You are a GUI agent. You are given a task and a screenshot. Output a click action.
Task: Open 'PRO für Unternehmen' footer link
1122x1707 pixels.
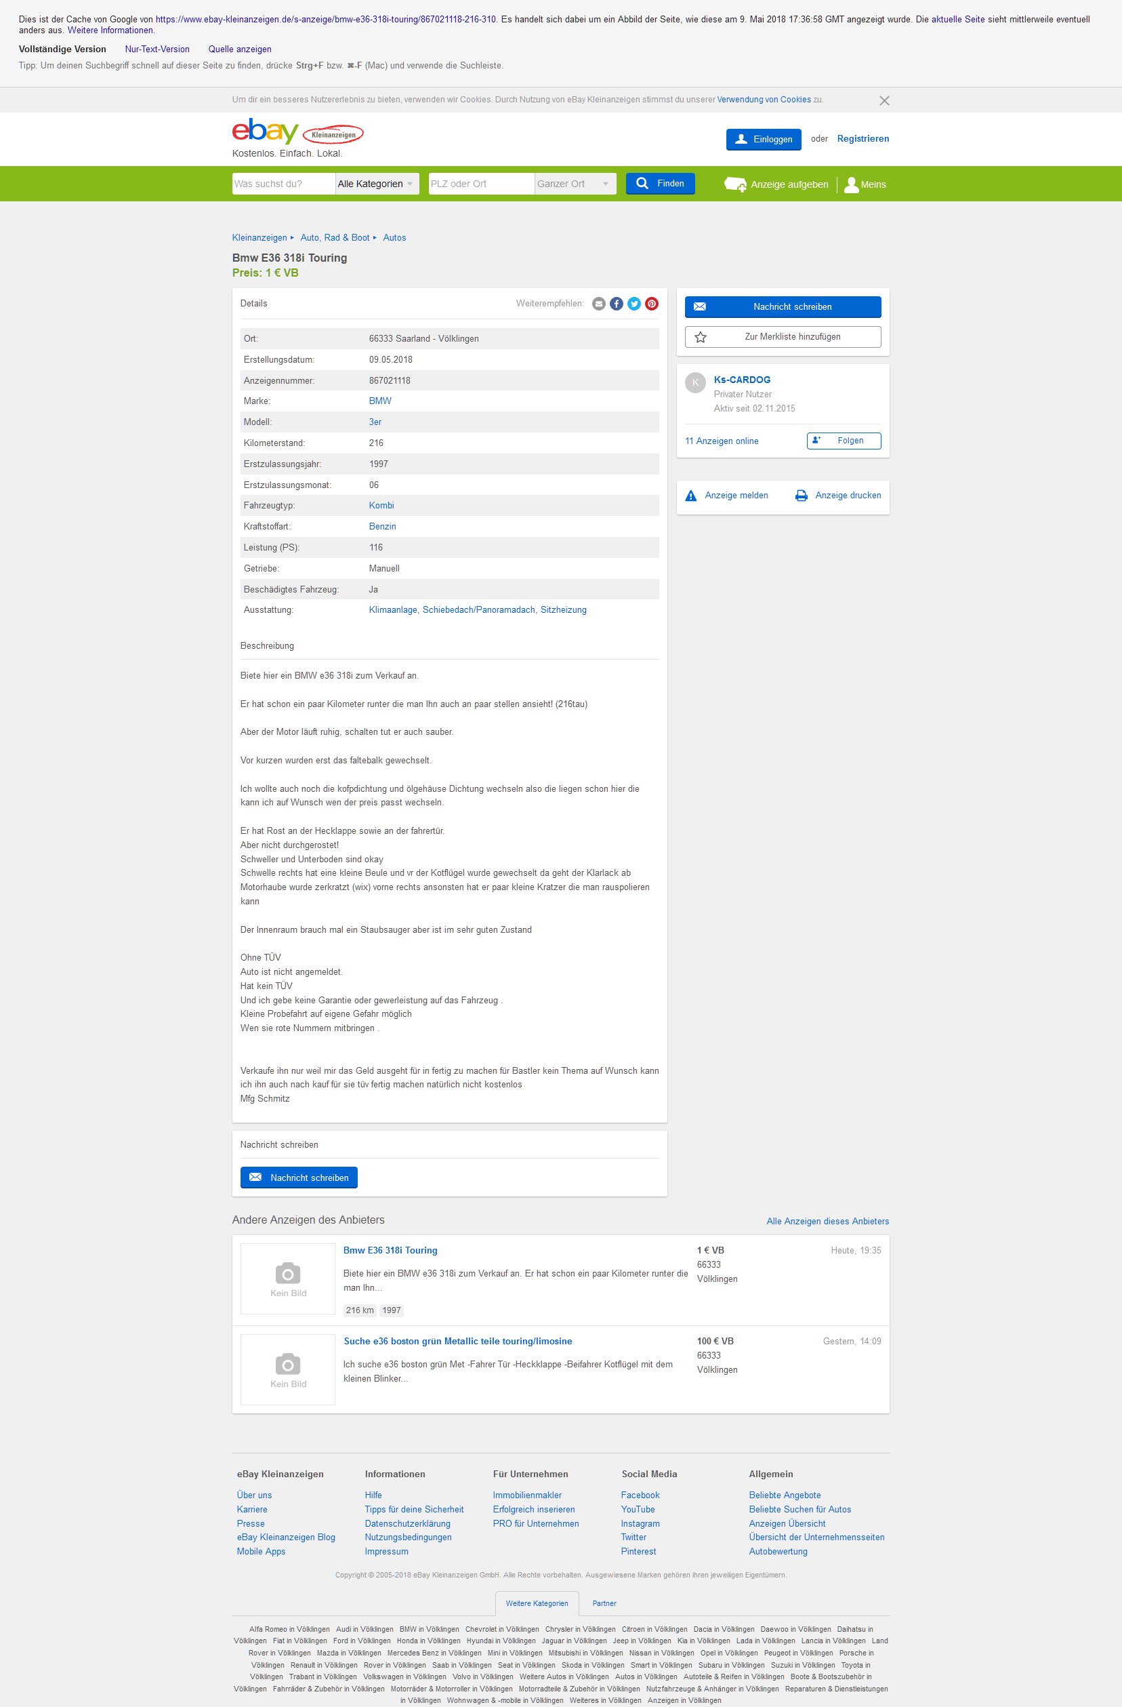535,1523
